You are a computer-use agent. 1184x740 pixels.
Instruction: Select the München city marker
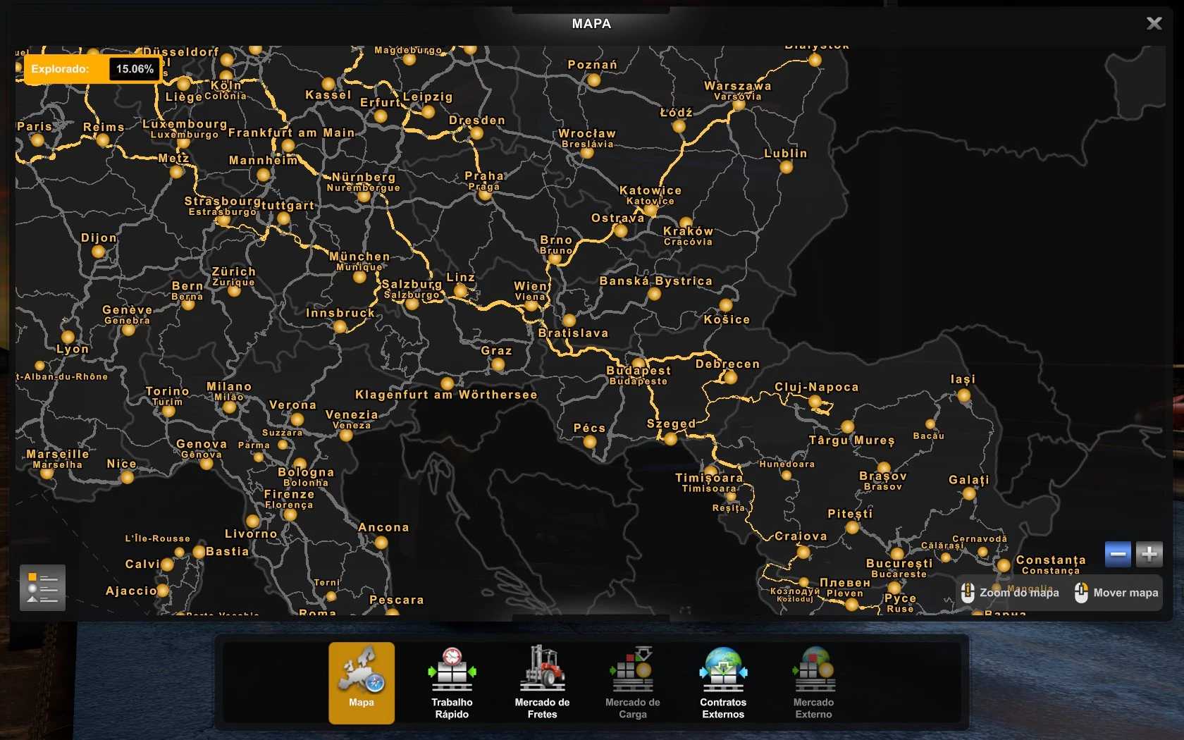[360, 277]
